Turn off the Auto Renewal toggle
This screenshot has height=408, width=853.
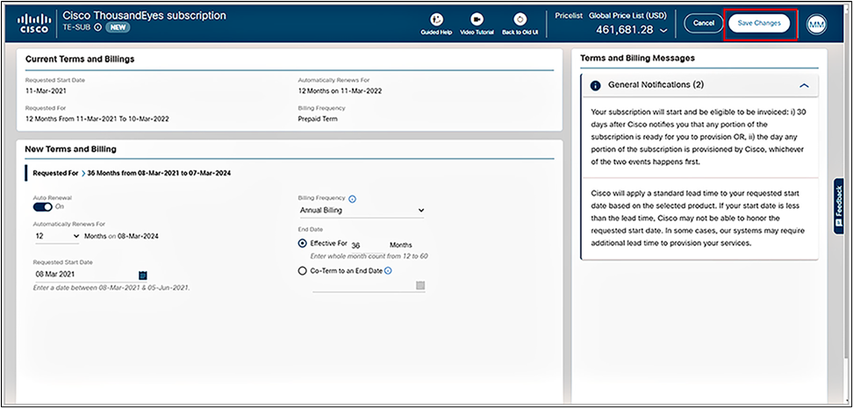(x=42, y=207)
